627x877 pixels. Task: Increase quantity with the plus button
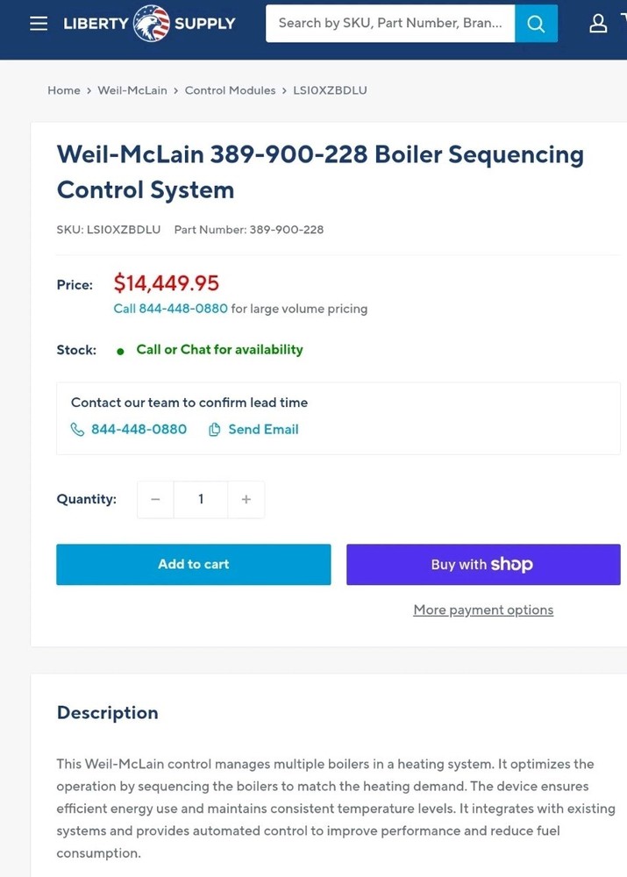[x=246, y=499]
